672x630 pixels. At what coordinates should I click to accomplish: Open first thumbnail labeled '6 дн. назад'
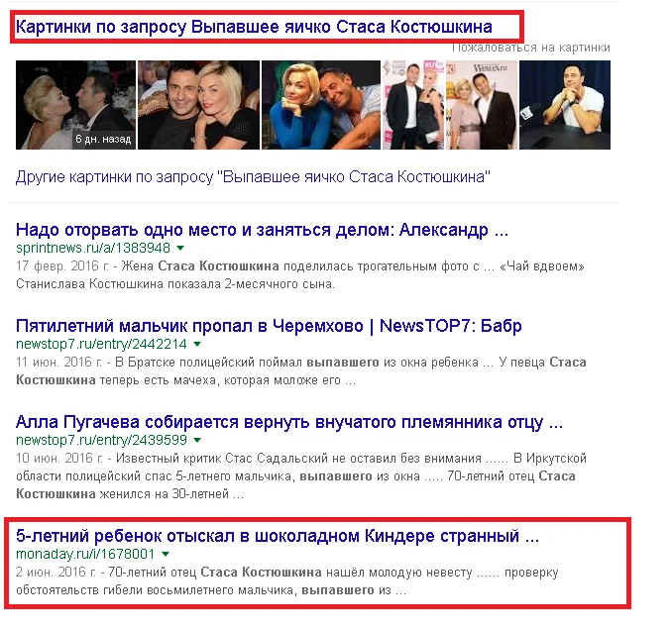(75, 105)
